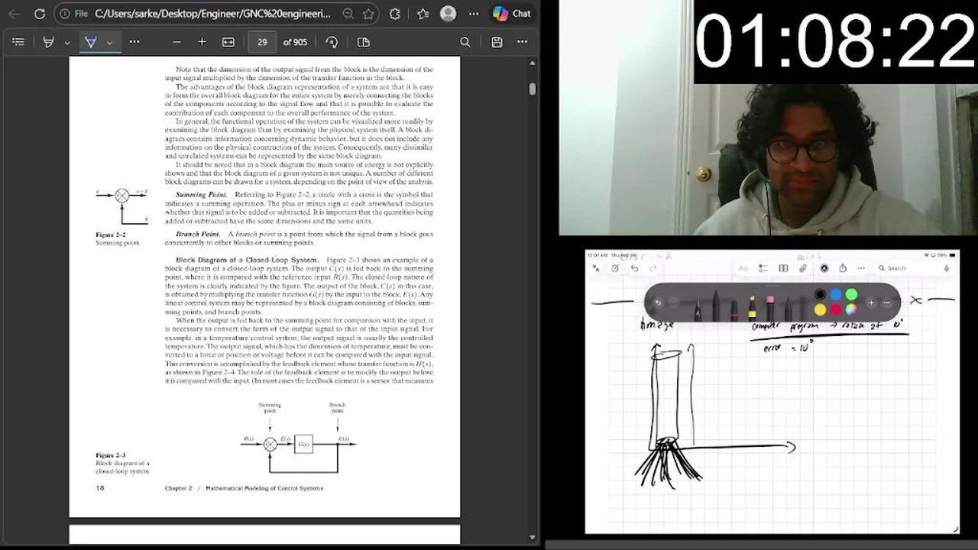Toggle the markup pen tool in notes
The width and height of the screenshot is (978, 550).
[x=824, y=268]
